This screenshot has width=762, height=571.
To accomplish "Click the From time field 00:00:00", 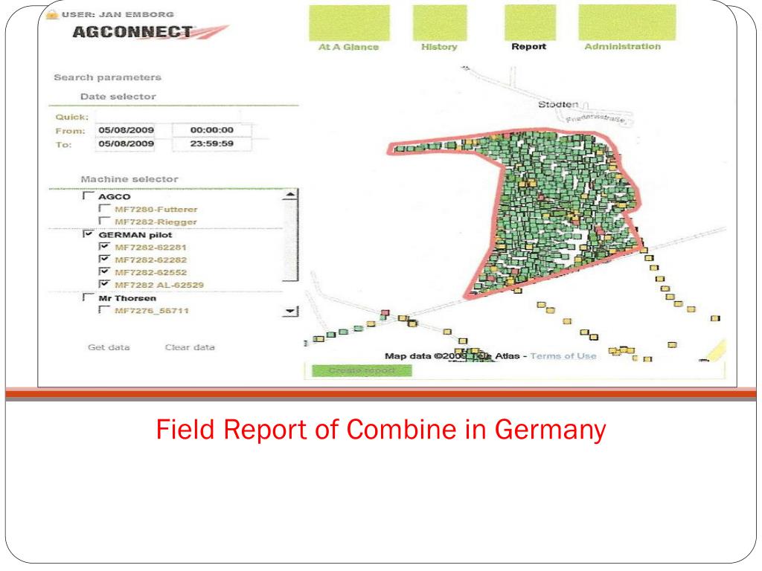I will point(212,130).
